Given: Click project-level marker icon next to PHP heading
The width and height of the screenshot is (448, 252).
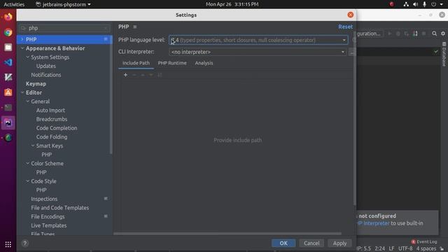Looking at the screenshot, I should point(135,27).
